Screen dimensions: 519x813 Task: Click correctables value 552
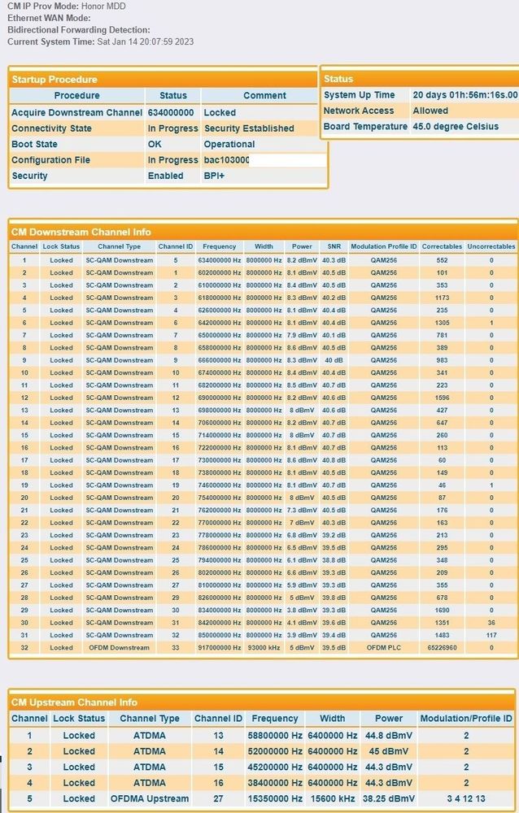(x=442, y=260)
